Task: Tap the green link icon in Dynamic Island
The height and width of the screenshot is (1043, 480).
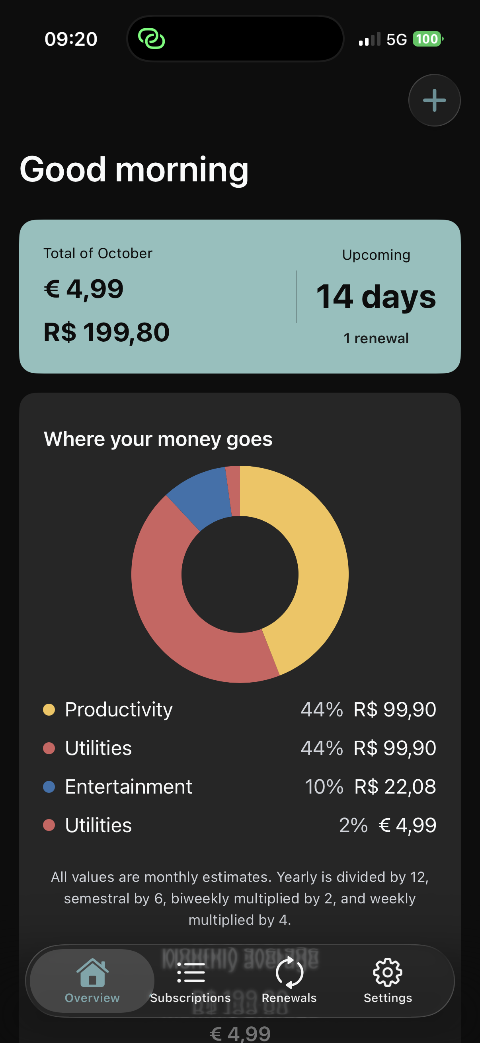Action: pos(151,39)
